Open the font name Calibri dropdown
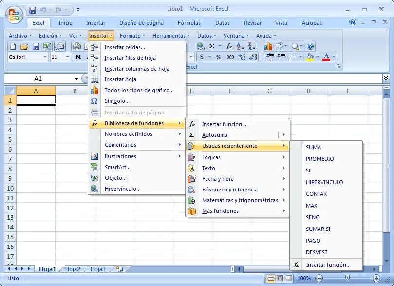 pos(45,57)
